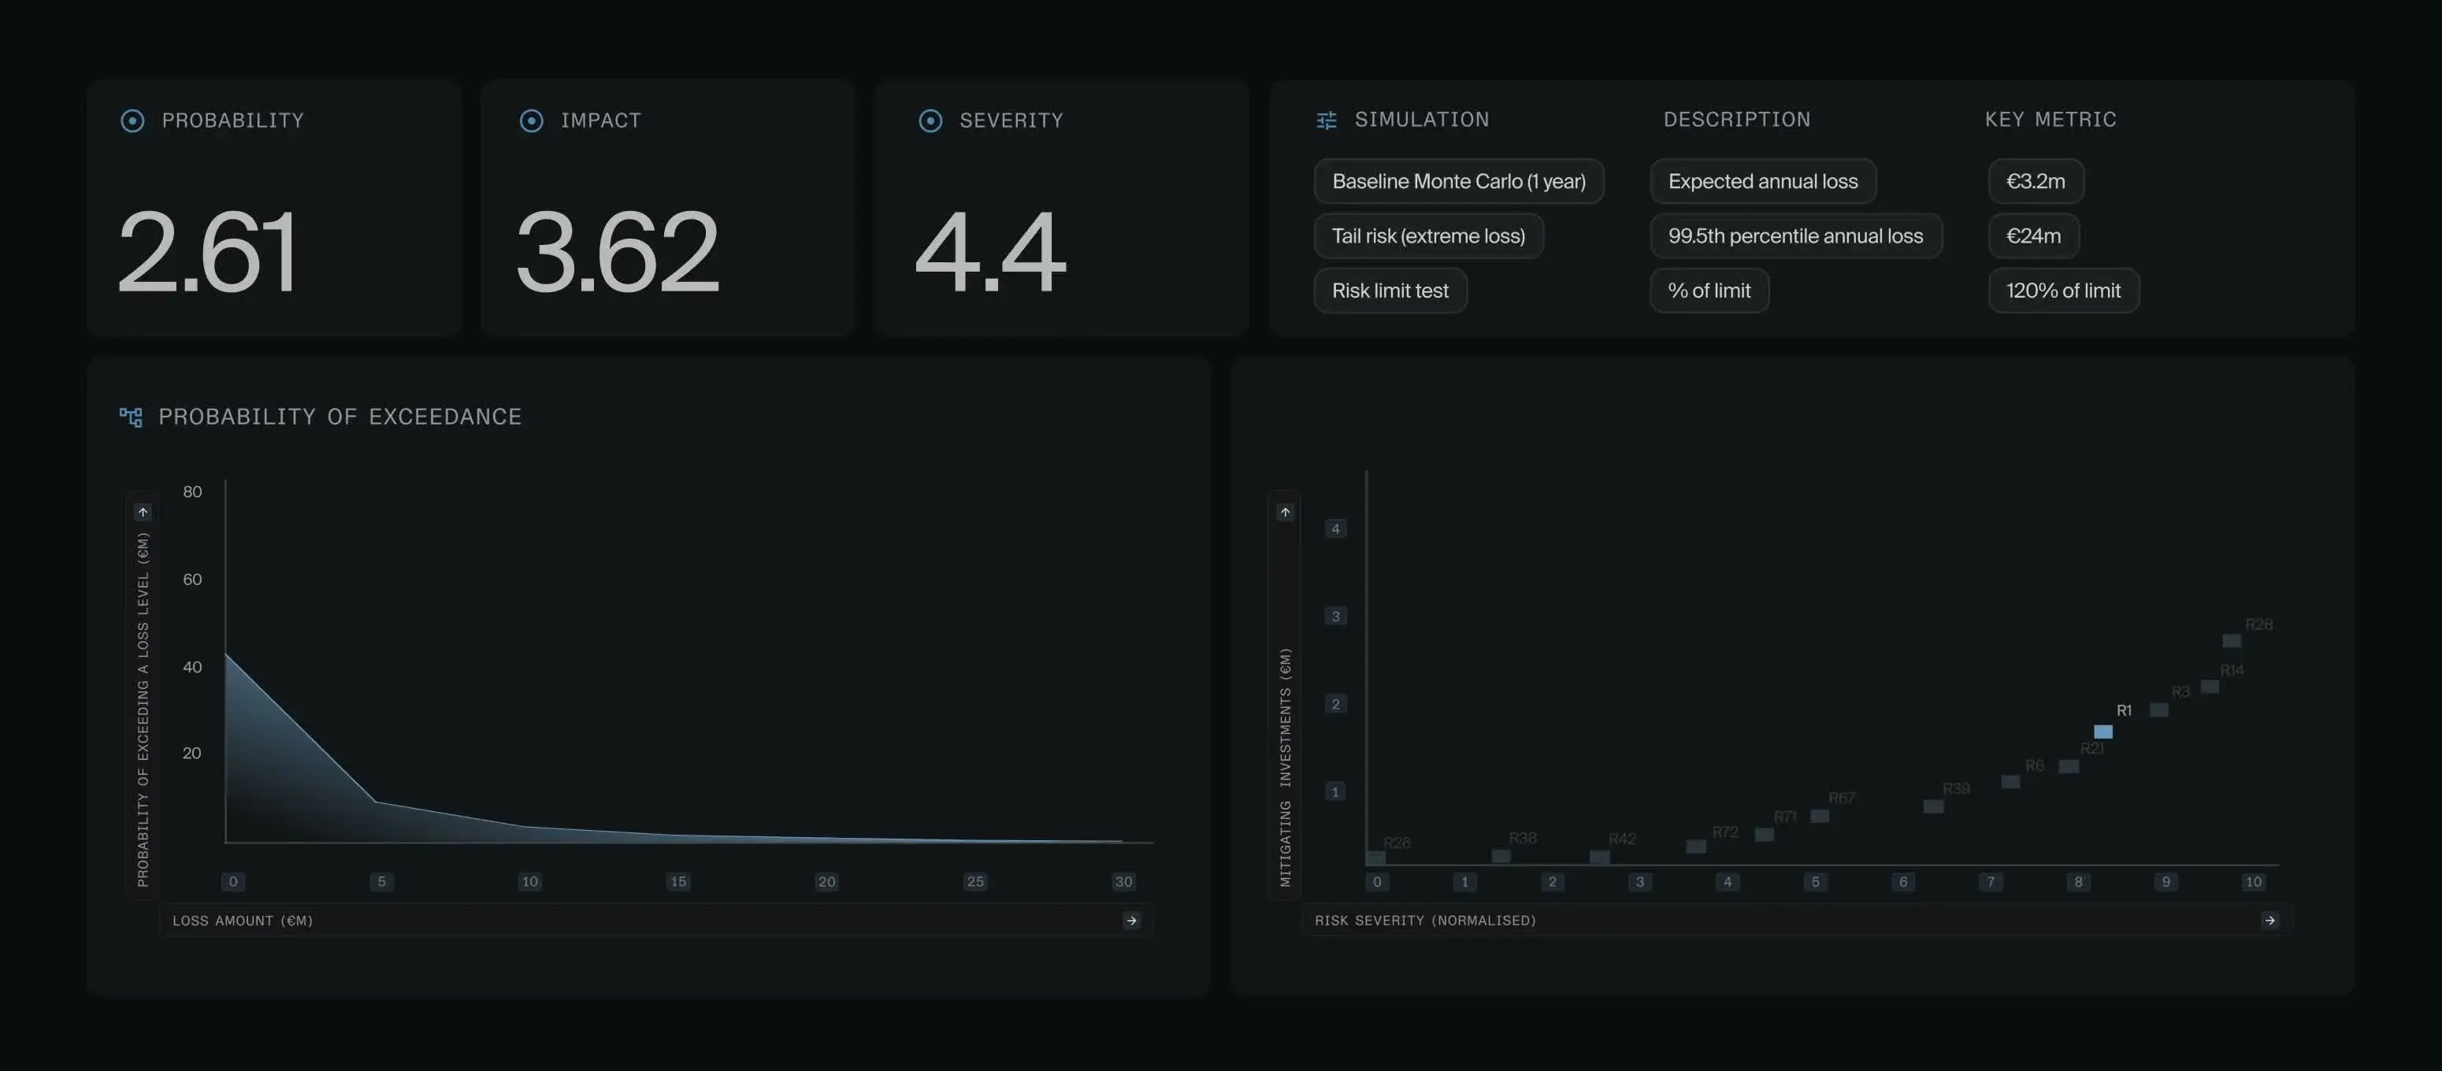Select the R67 scatter marker
2442x1071 pixels.
coord(1819,816)
